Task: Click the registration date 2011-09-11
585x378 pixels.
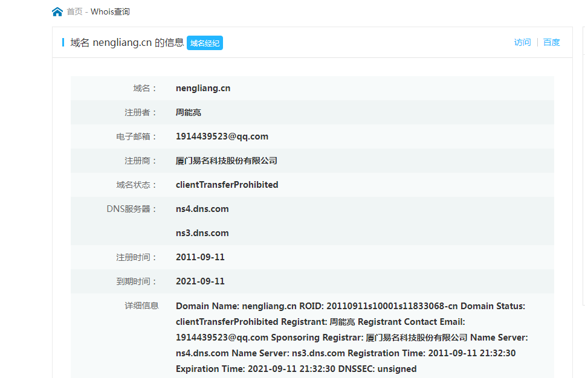Action: pyautogui.click(x=200, y=257)
